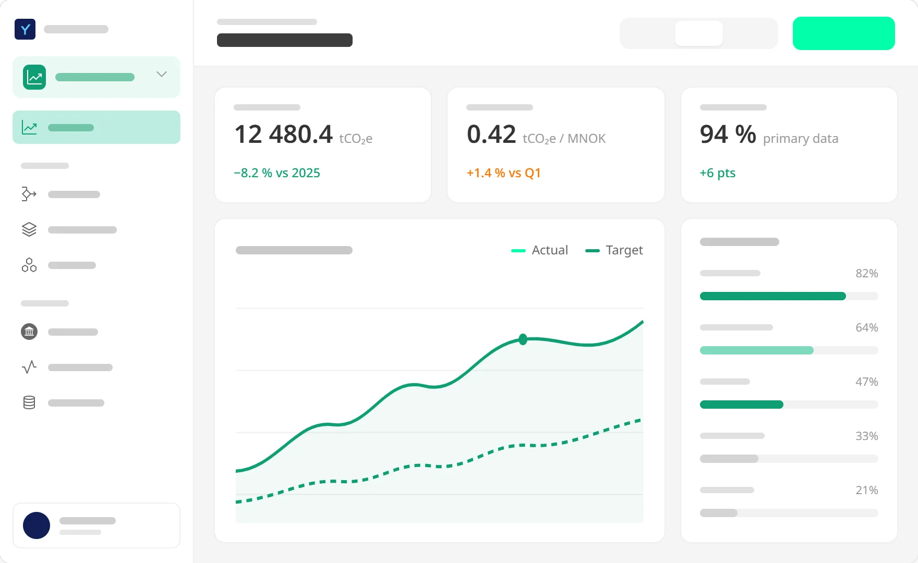The width and height of the screenshot is (918, 563).
Task: Click the 21% label
Action: tap(867, 490)
